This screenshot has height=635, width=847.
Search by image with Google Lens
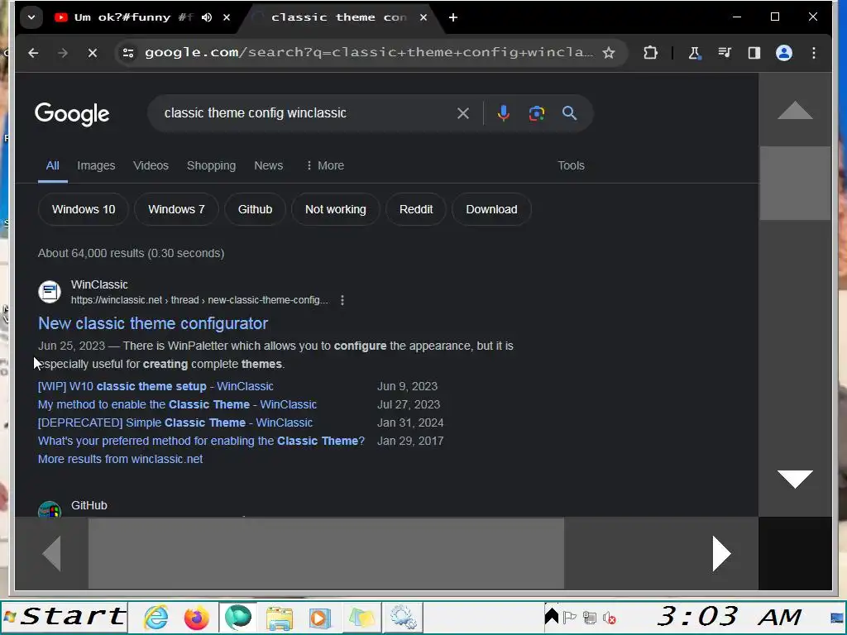536,113
